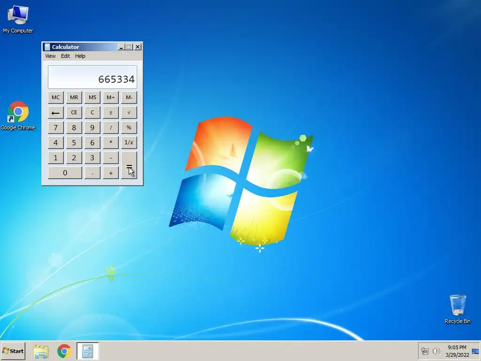This screenshot has height=361, width=481.
Task: Recall memory using the MR button
Action: pyautogui.click(x=74, y=98)
